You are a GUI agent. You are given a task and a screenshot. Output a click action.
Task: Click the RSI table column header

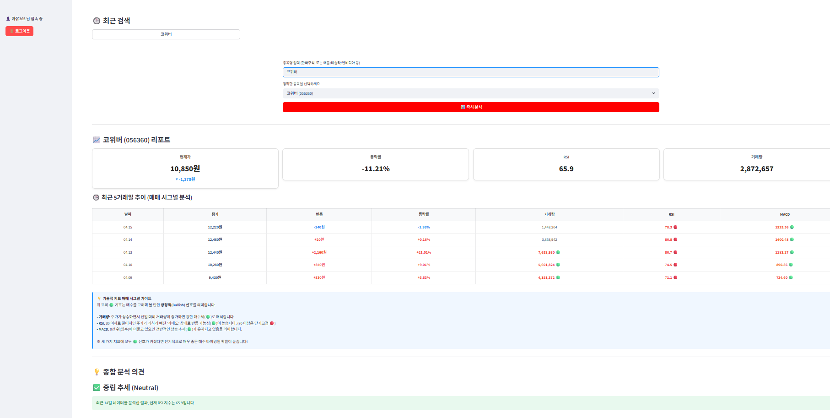(x=671, y=214)
